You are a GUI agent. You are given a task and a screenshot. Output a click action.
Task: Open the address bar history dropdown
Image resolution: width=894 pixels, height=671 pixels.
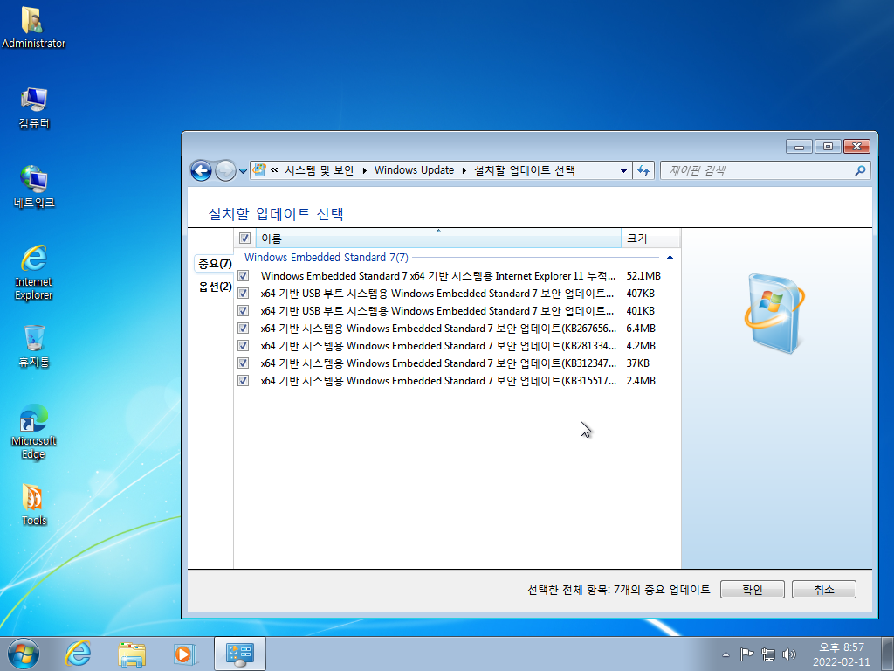(x=623, y=170)
